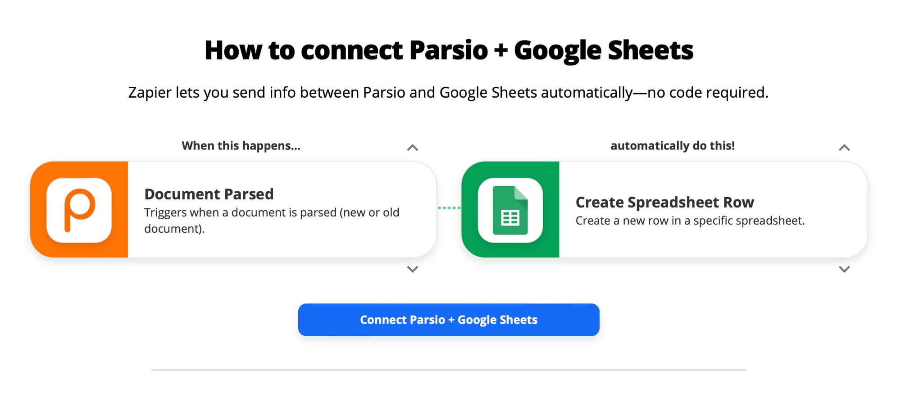Click the "automatically do this!" label
901x393 pixels.
tap(672, 146)
